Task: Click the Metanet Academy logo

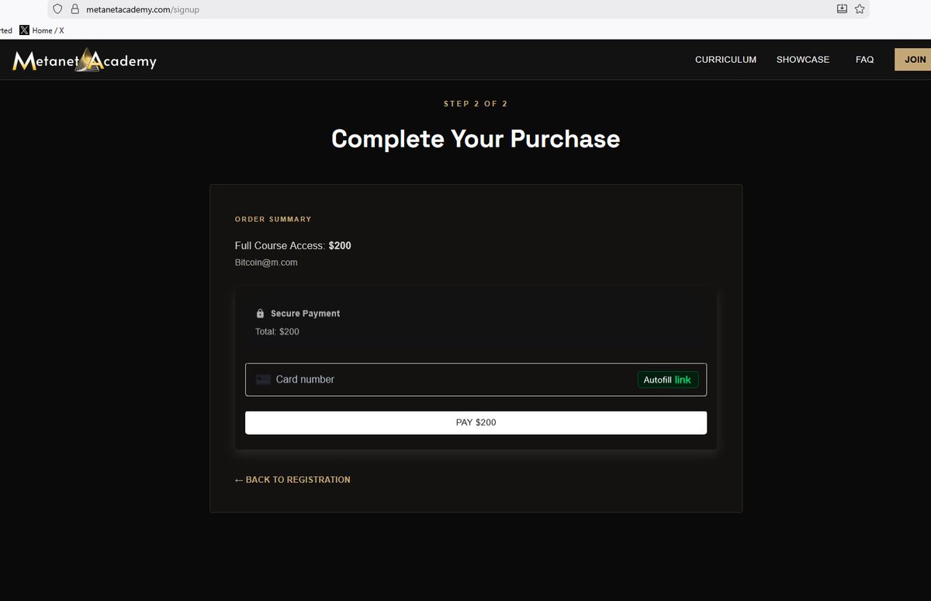Action: coord(85,60)
